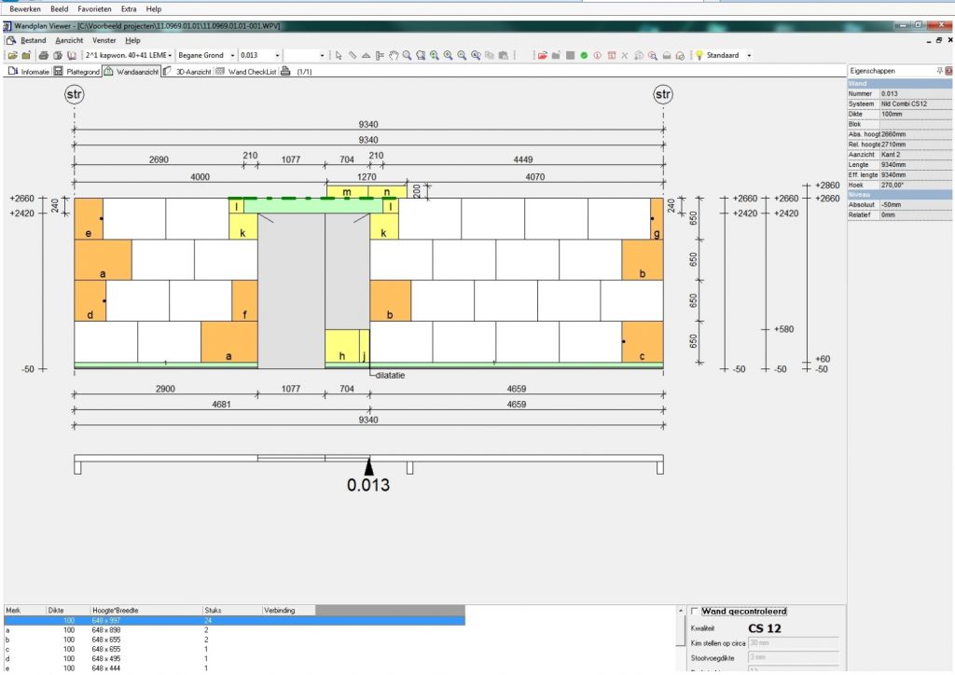Click the Absoluut value -50mm

pos(916,205)
